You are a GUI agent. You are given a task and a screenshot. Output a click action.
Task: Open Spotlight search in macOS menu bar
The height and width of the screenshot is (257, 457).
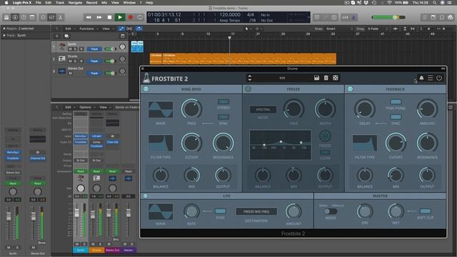coord(434,3)
